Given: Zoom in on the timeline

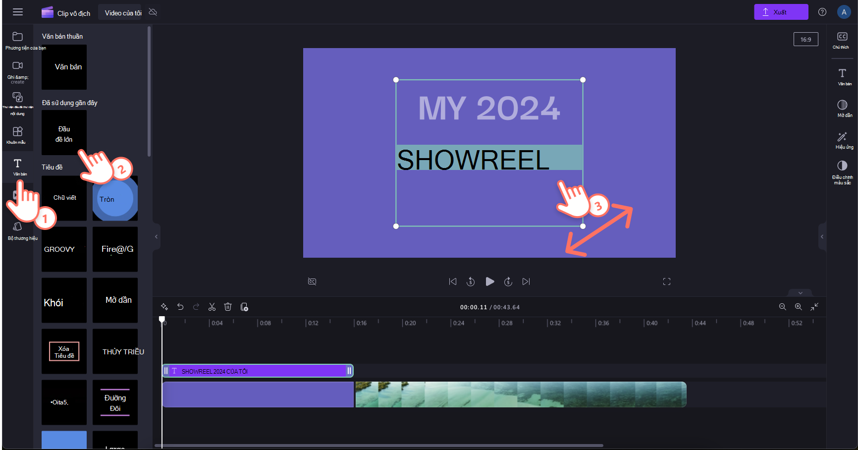Looking at the screenshot, I should pyautogui.click(x=799, y=307).
